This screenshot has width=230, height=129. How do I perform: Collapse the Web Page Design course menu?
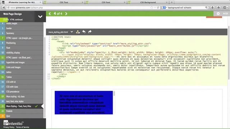[x=40, y=16]
